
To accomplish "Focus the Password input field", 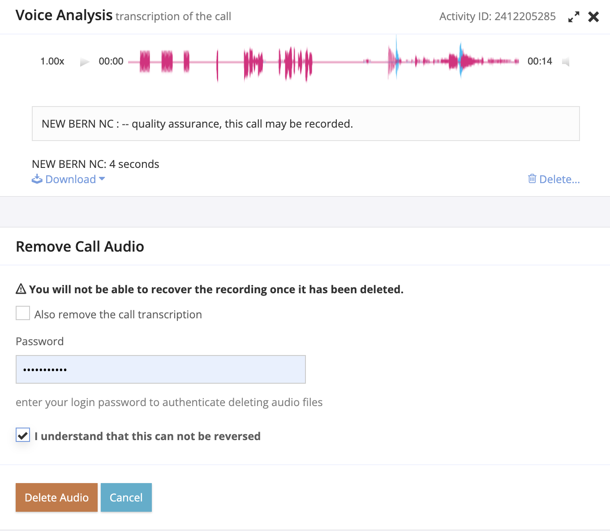I will point(161,369).
